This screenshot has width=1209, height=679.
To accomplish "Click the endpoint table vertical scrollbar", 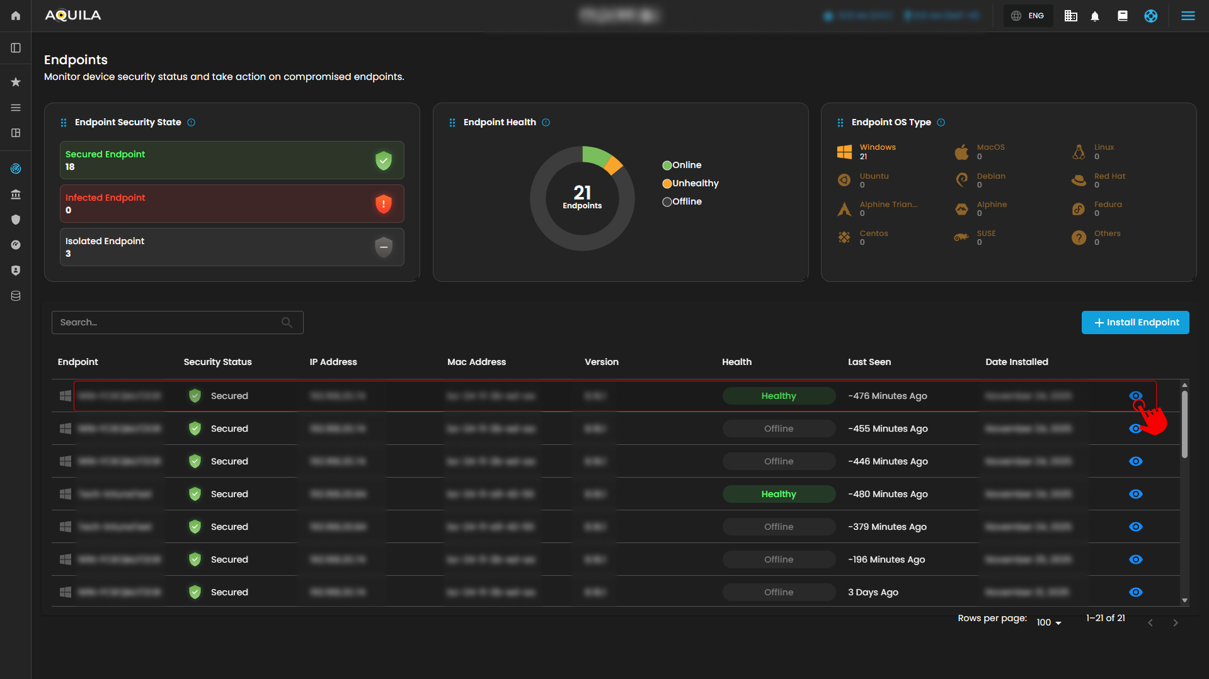I will 1184,425.
